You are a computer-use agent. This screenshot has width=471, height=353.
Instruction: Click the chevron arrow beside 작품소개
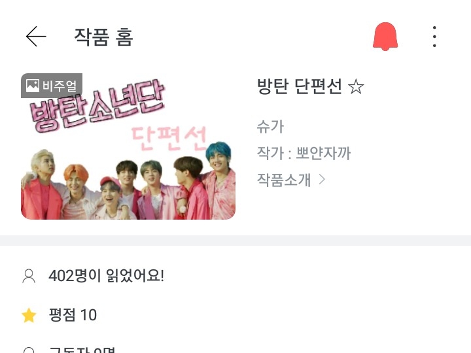[x=322, y=180]
